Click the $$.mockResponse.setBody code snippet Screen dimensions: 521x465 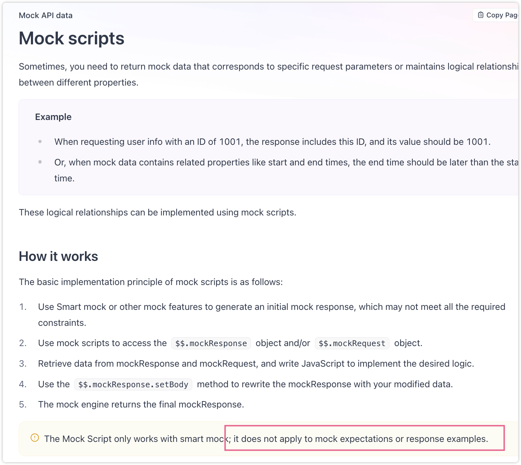(133, 384)
